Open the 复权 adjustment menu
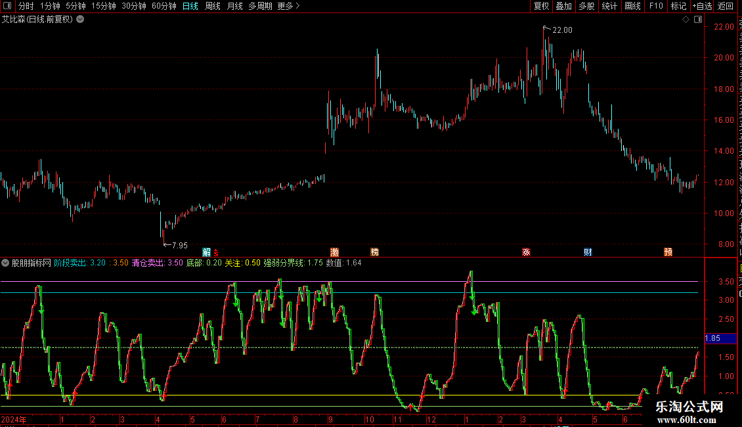742x427 pixels. tap(541, 6)
